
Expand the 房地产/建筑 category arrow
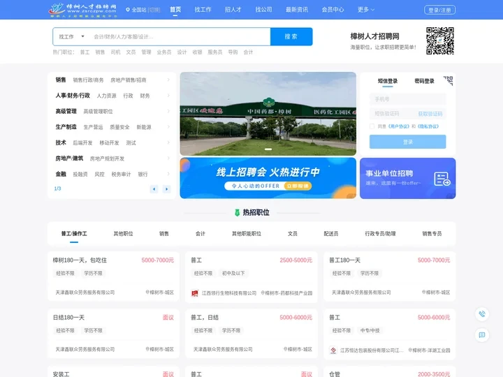point(168,158)
